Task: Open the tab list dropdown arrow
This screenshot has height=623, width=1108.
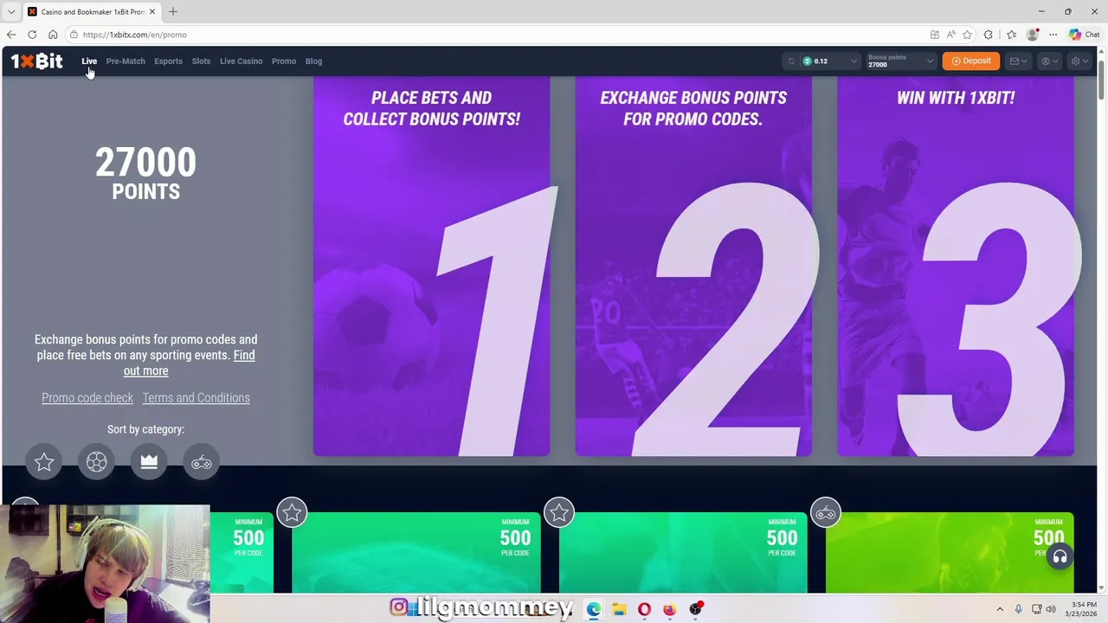Action: (x=11, y=12)
